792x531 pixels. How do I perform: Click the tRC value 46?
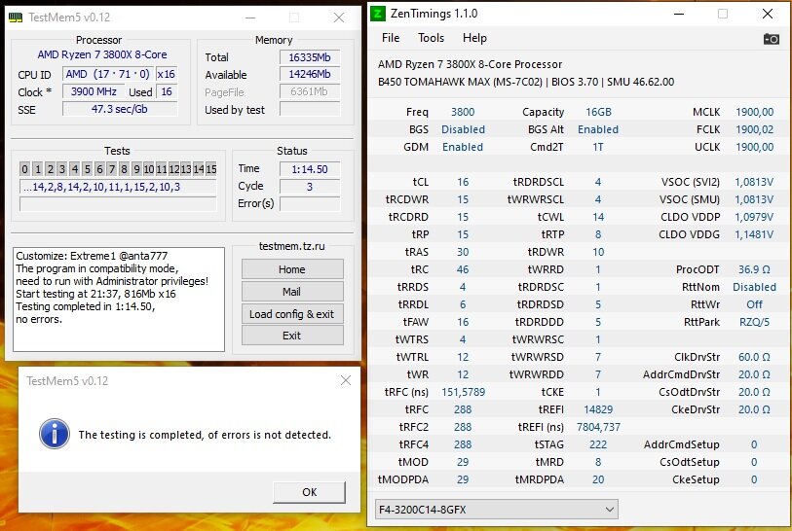click(463, 269)
